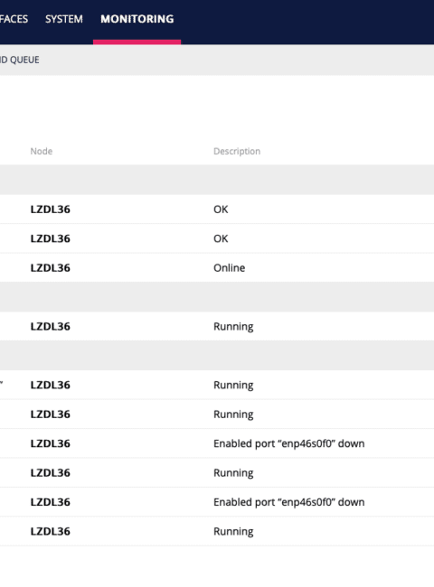This screenshot has height=587, width=434.
Task: Click the first OK status description
Action: [221, 210]
